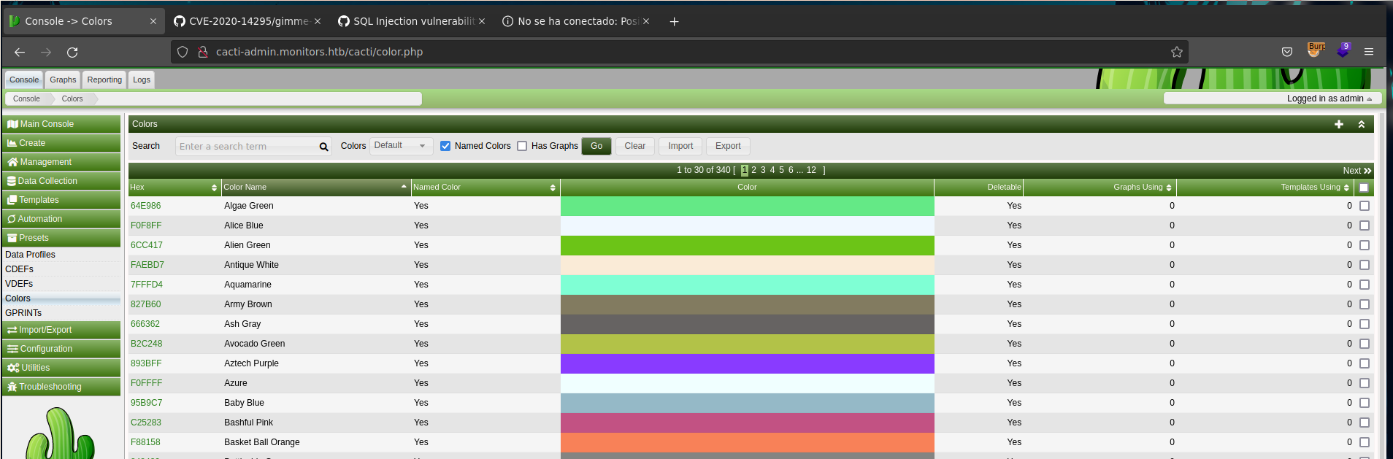Open the Burp extension icon in the toolbar
This screenshot has height=459, width=1393.
(x=1316, y=50)
